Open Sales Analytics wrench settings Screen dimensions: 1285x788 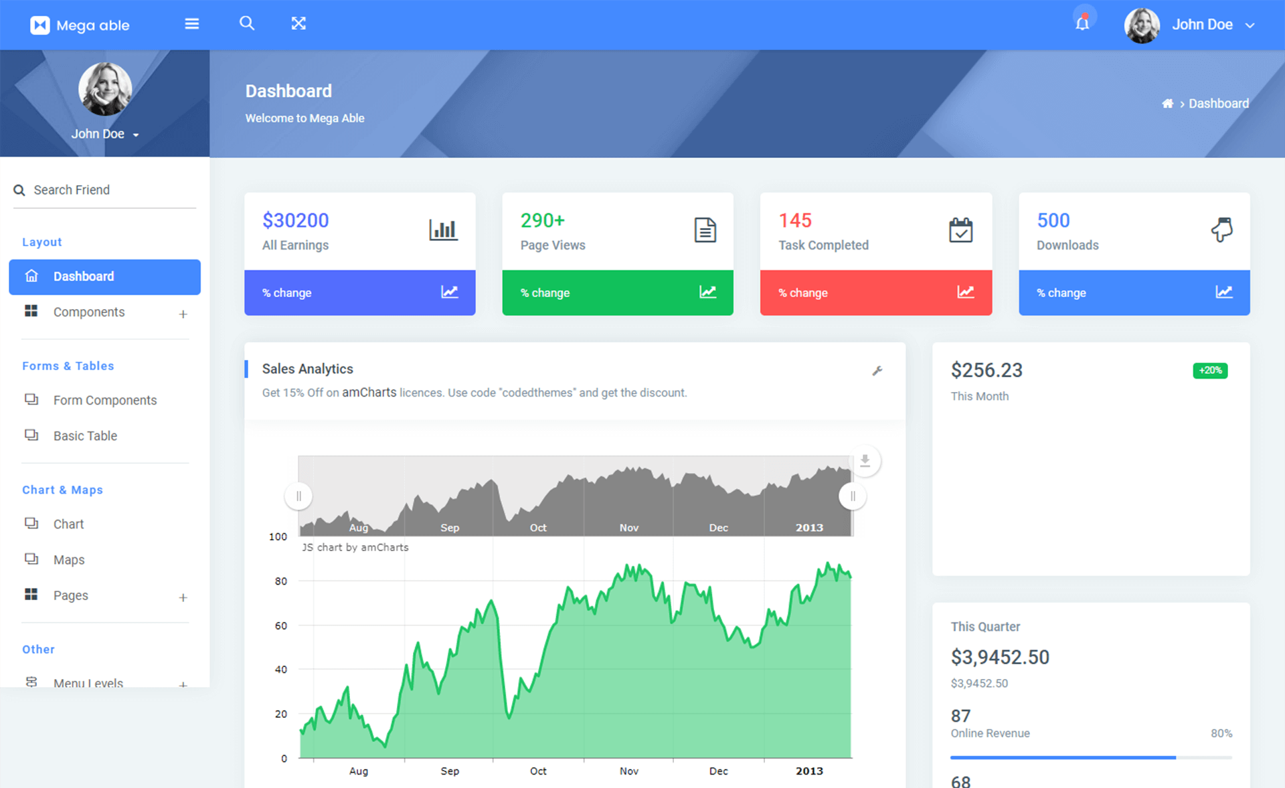(877, 371)
